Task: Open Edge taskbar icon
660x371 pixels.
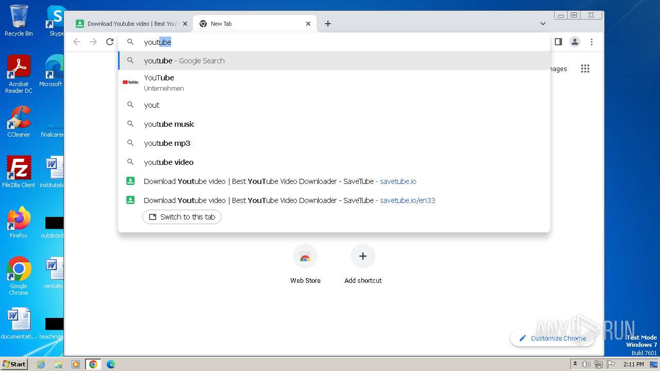Action: (x=110, y=364)
